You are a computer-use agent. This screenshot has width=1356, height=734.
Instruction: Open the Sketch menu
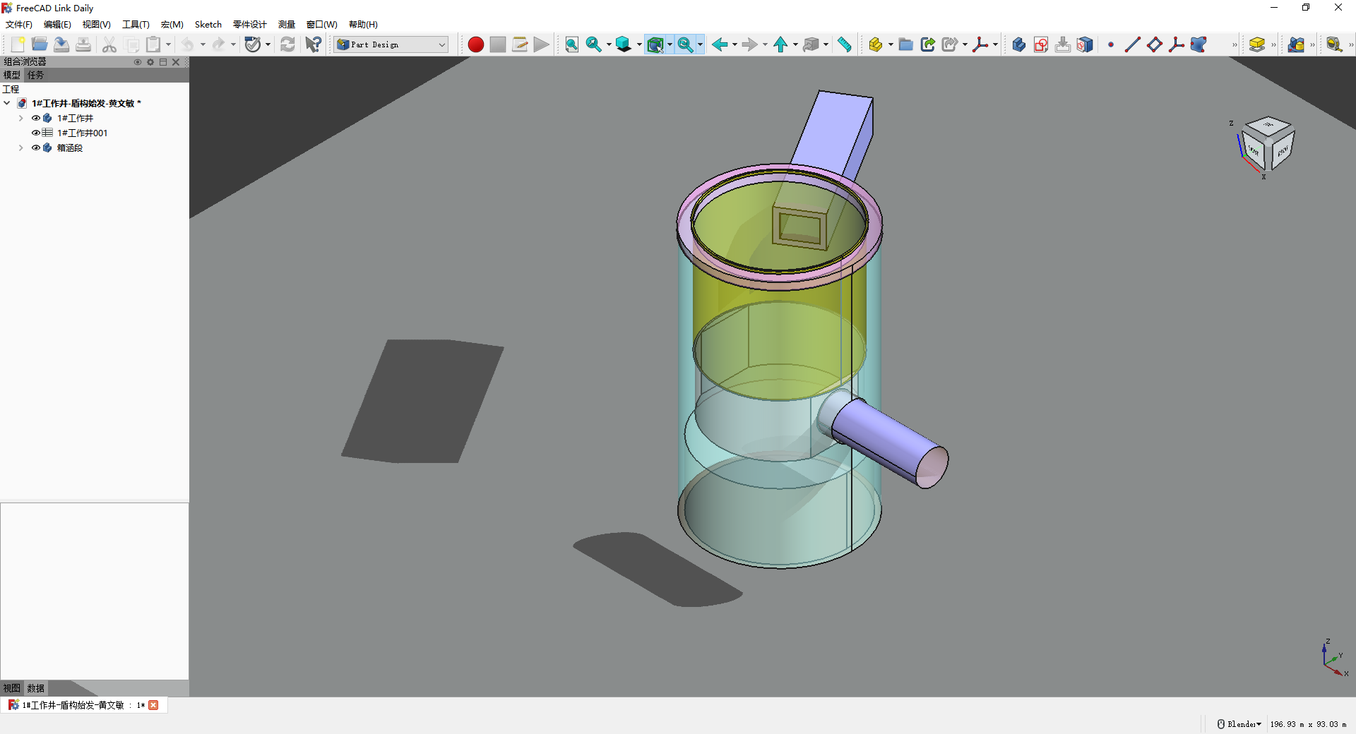click(208, 24)
